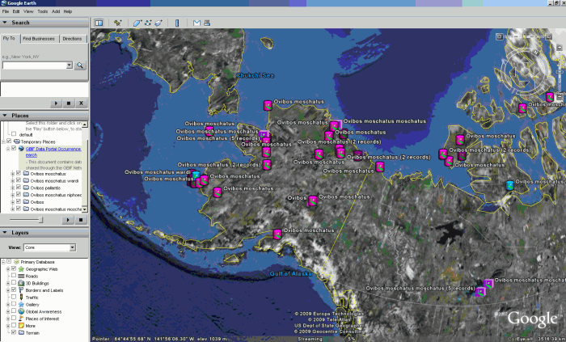This screenshot has width=566, height=342.
Task: Enable the Roads layer checkbox
Action: tap(14, 276)
